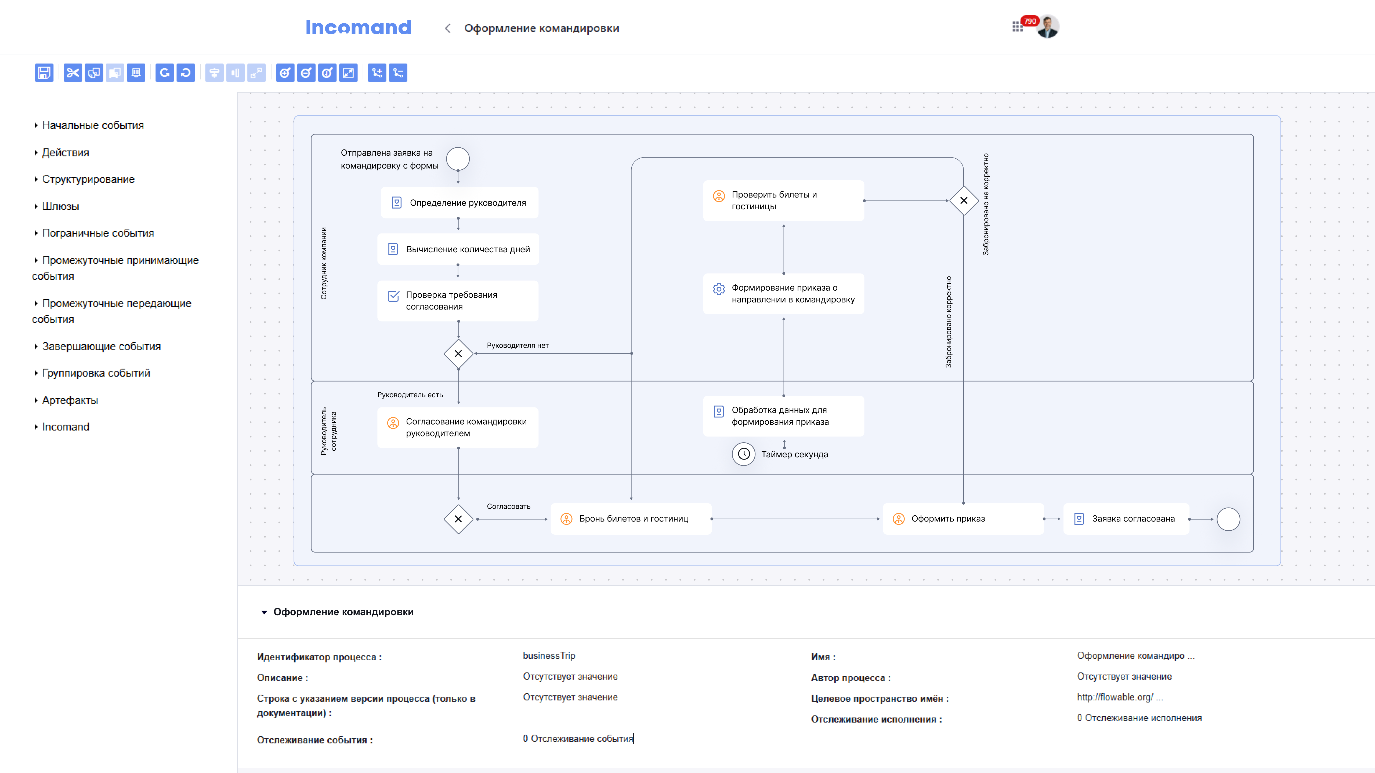Image resolution: width=1375 pixels, height=773 pixels.
Task: Go back using the header chevron
Action: click(447, 28)
